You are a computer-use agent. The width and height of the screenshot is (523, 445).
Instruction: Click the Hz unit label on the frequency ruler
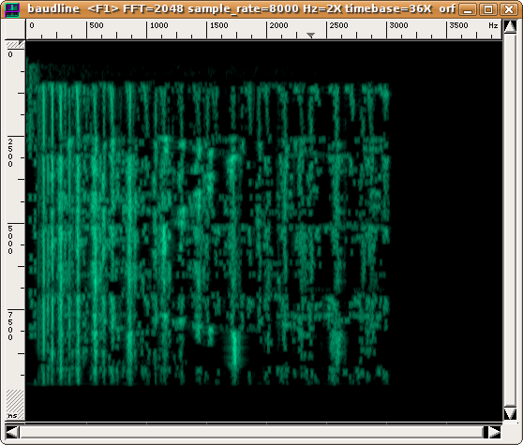(x=493, y=25)
